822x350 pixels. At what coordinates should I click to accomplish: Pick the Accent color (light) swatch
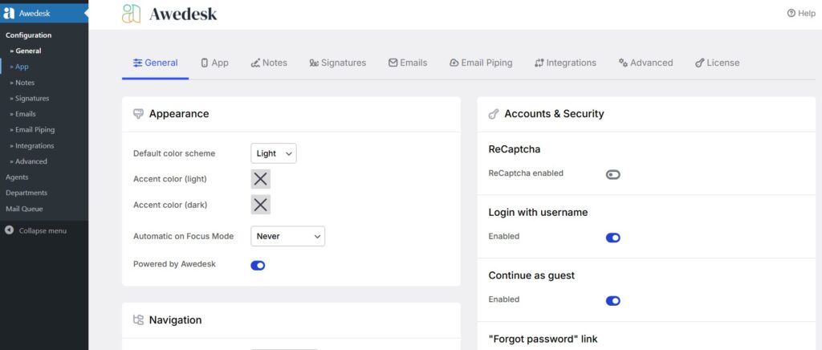[x=261, y=179]
